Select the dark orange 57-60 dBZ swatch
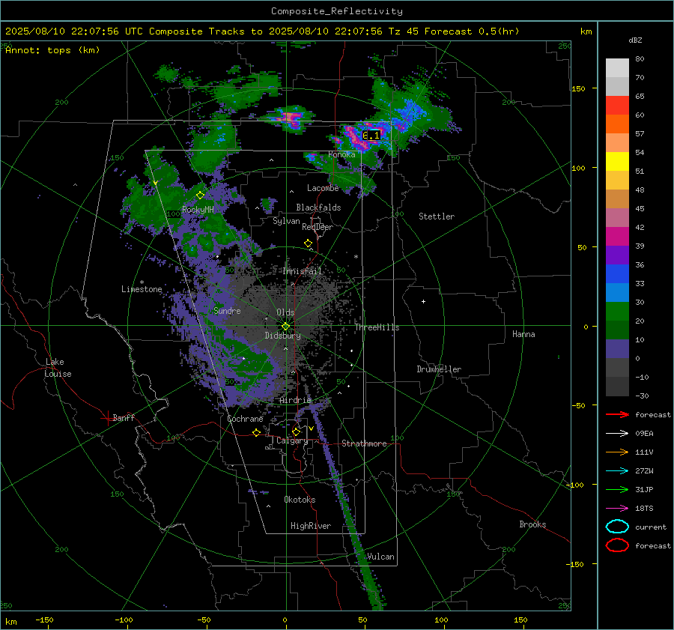The image size is (674, 630). pos(617,124)
